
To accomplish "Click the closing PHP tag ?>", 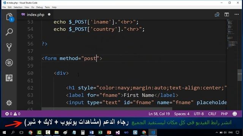I will (44, 44).
